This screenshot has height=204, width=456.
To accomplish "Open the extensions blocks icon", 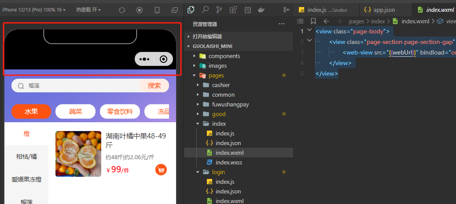I will (233, 10).
